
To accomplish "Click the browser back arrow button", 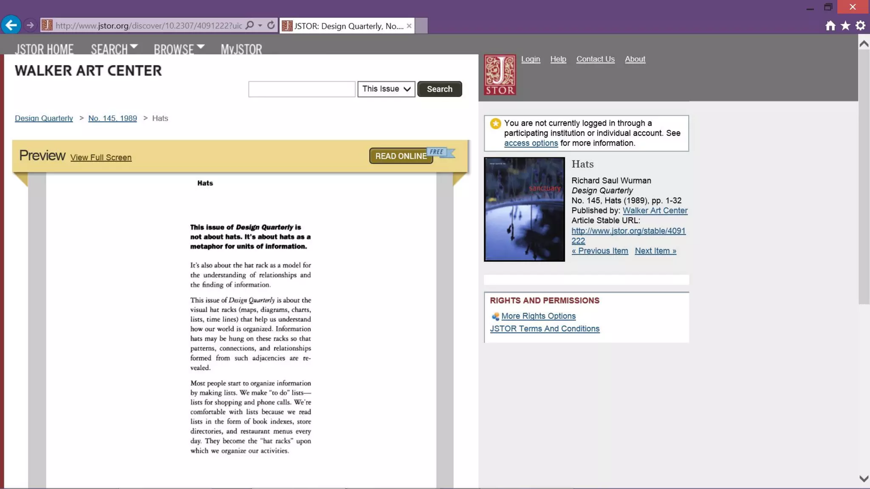I will (x=11, y=25).
